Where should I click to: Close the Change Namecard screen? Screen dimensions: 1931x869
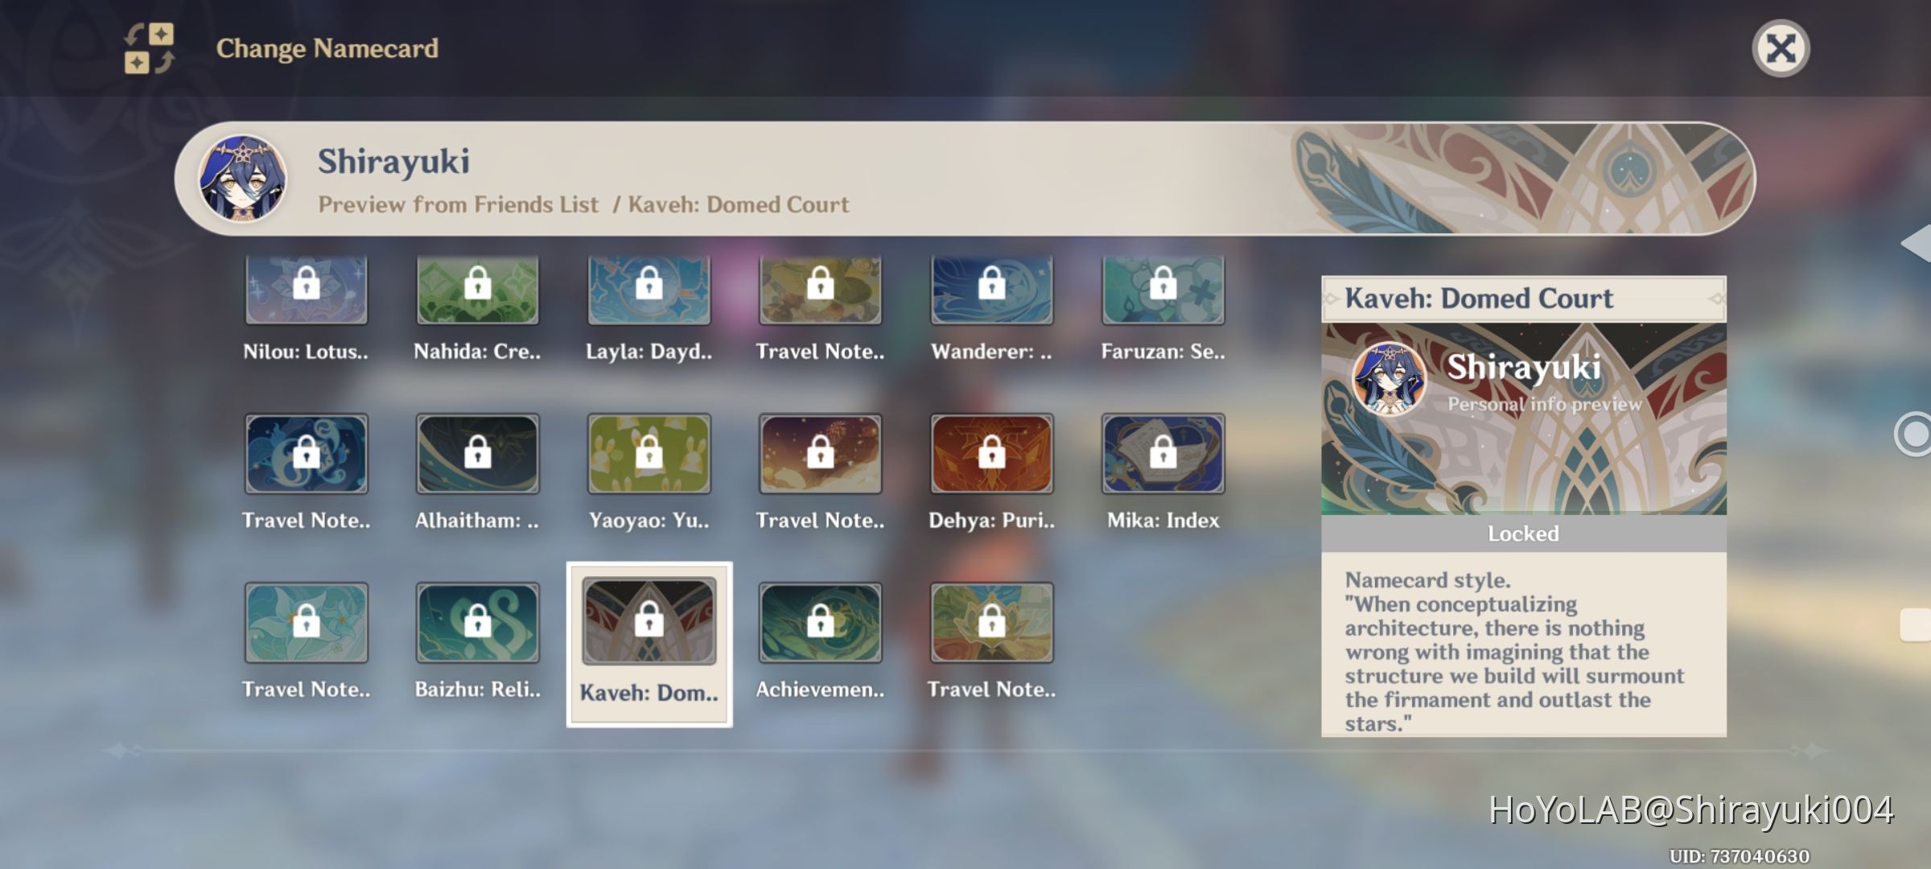point(1780,48)
